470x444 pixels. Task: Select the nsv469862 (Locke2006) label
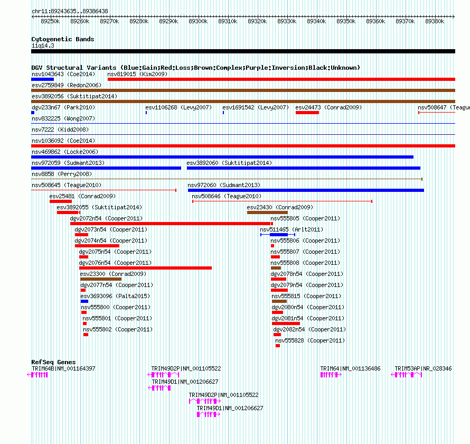[x=65, y=152]
